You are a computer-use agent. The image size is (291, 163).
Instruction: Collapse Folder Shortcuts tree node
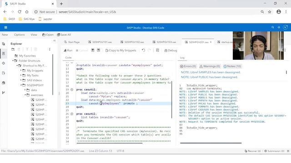click(x=13, y=61)
